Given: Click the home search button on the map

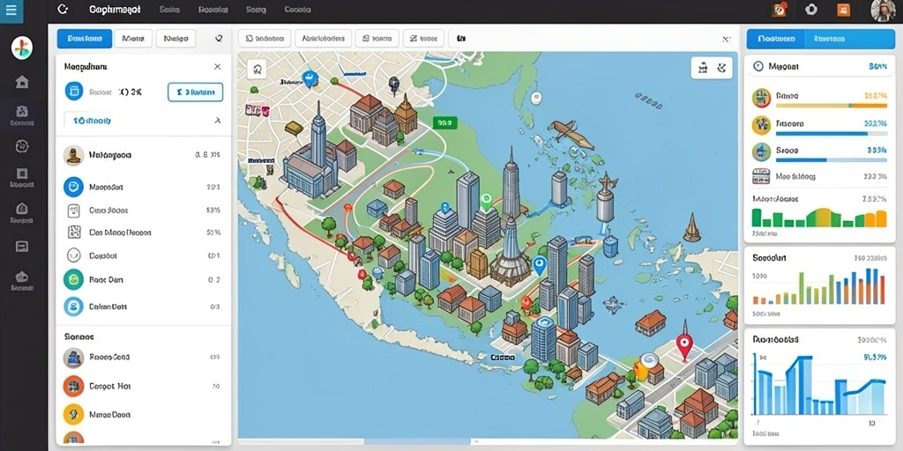Looking at the screenshot, I should pyautogui.click(x=257, y=70).
